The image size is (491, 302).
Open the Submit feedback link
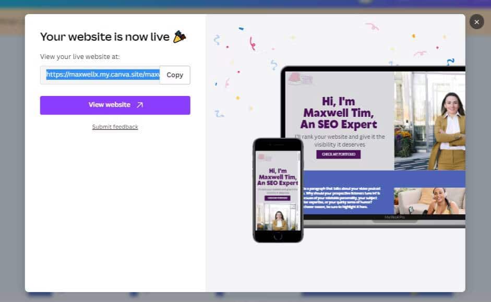coord(115,127)
